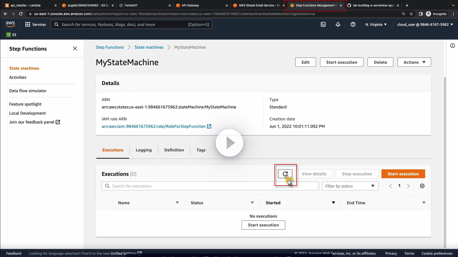The height and width of the screenshot is (257, 458).
Task: Open the AWS help menu icon
Action: pyautogui.click(x=353, y=24)
